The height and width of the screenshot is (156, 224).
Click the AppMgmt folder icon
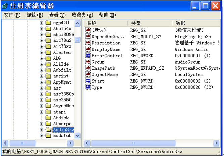tap(48, 82)
